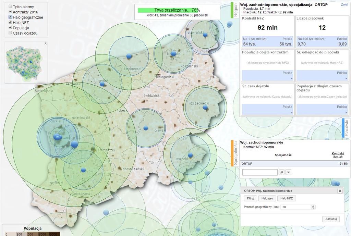
Task: Click the 200 population legend swatch
Action: (22, 234)
